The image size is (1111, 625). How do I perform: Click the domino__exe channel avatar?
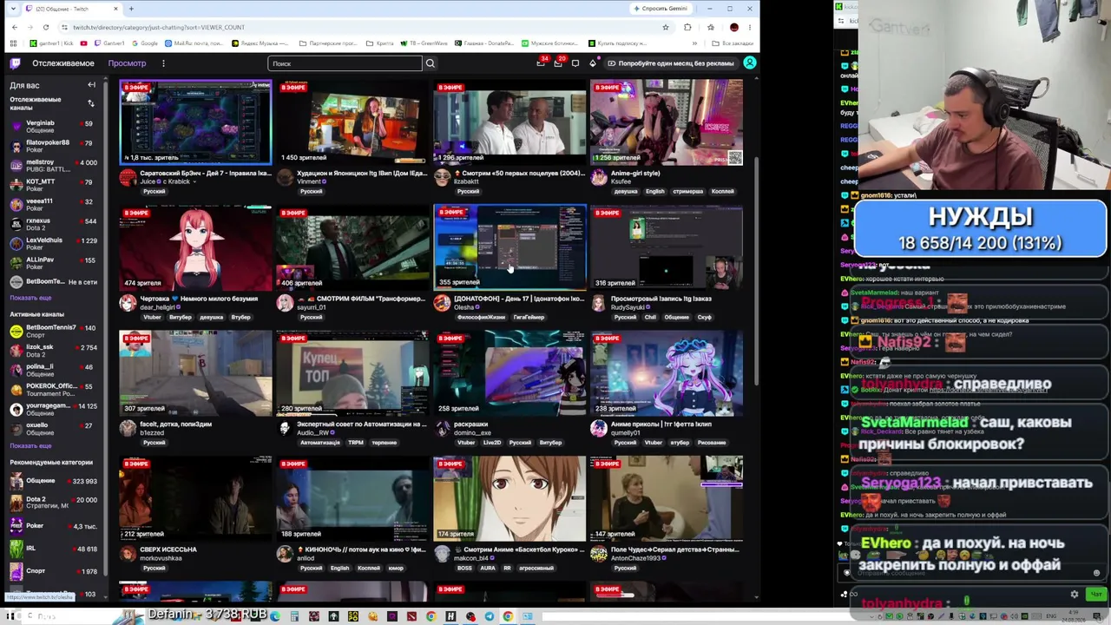click(442, 429)
